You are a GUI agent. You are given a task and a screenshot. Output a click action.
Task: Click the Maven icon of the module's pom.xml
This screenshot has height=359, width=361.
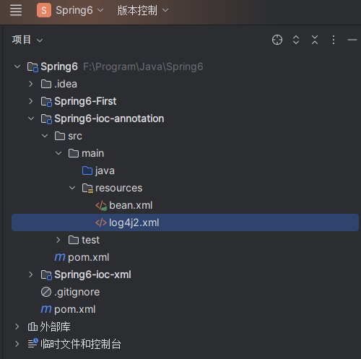60,257
